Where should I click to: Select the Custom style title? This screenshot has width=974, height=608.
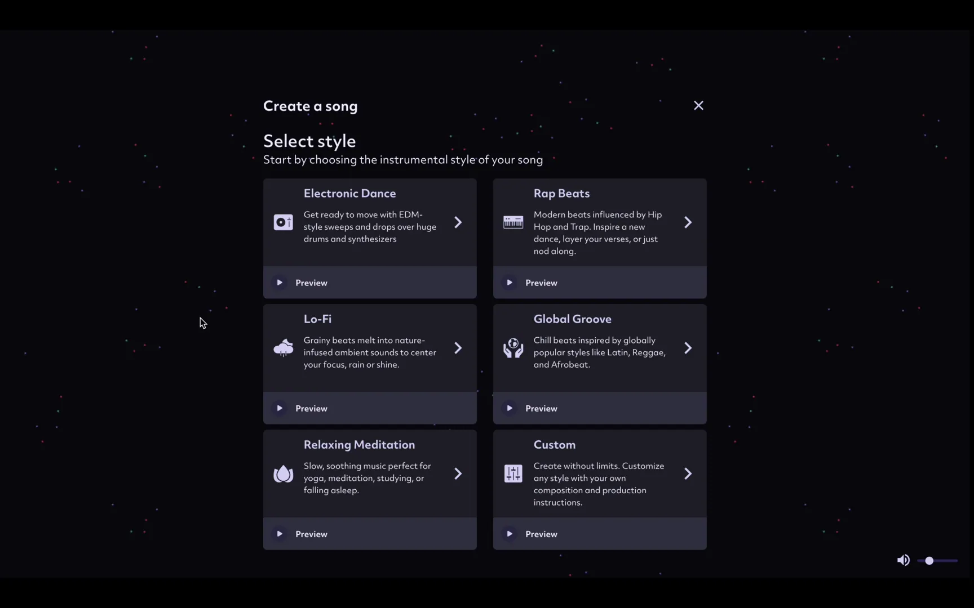(554, 445)
